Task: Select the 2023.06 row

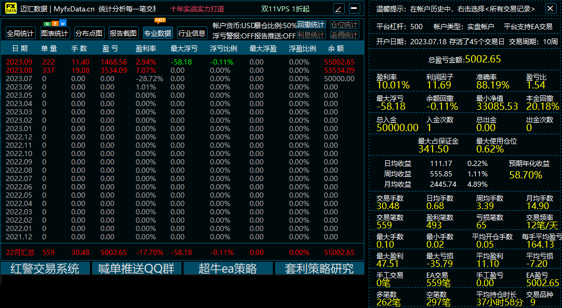Action: click(x=182, y=87)
